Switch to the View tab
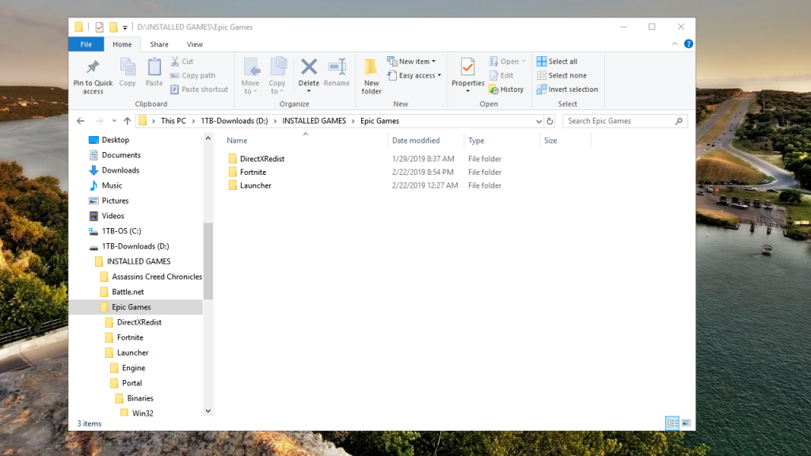Screen dimensions: 811x456 click(x=195, y=44)
